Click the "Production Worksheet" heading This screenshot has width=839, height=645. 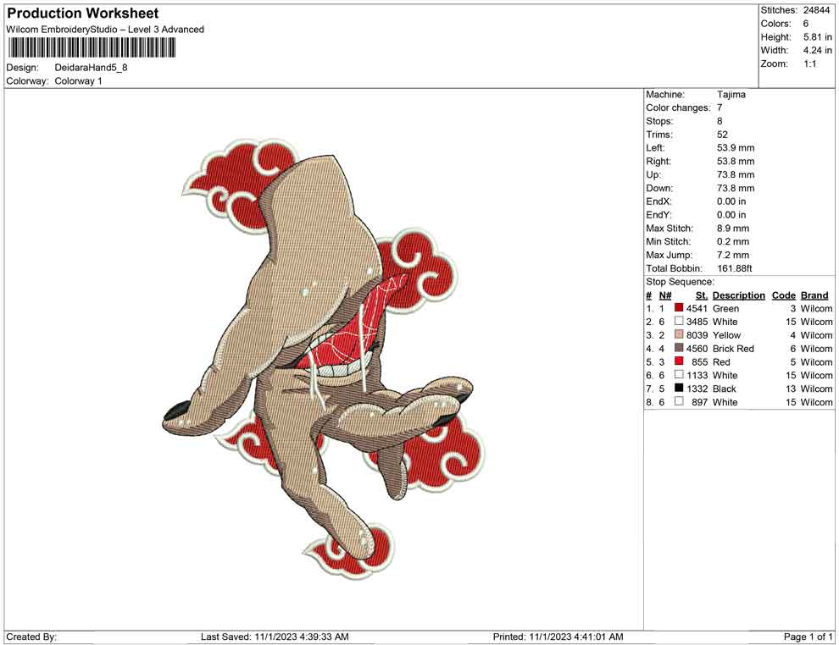(x=83, y=14)
